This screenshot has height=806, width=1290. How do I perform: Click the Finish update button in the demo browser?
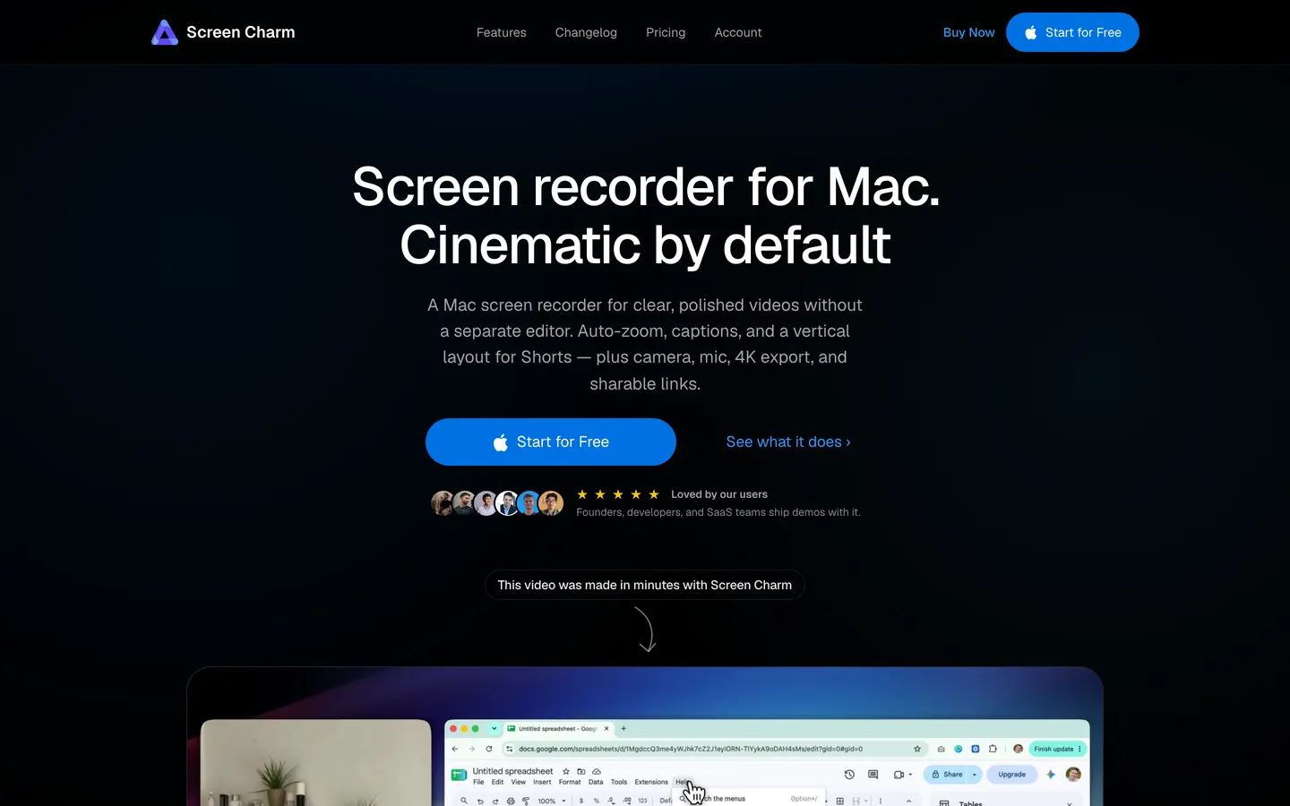coord(1057,749)
